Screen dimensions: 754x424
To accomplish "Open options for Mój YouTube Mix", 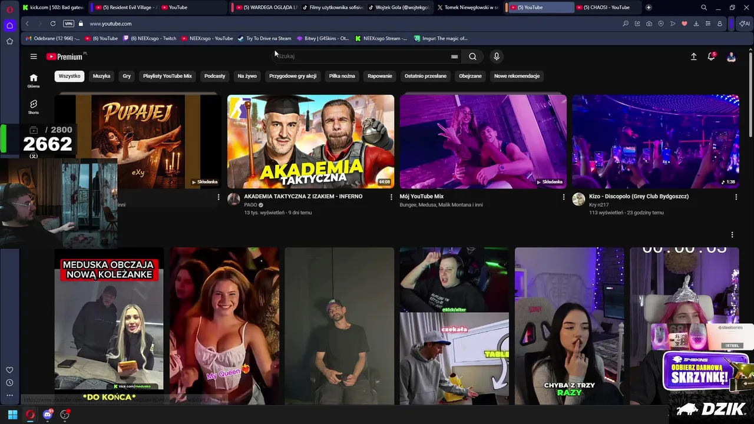I will coord(563,197).
